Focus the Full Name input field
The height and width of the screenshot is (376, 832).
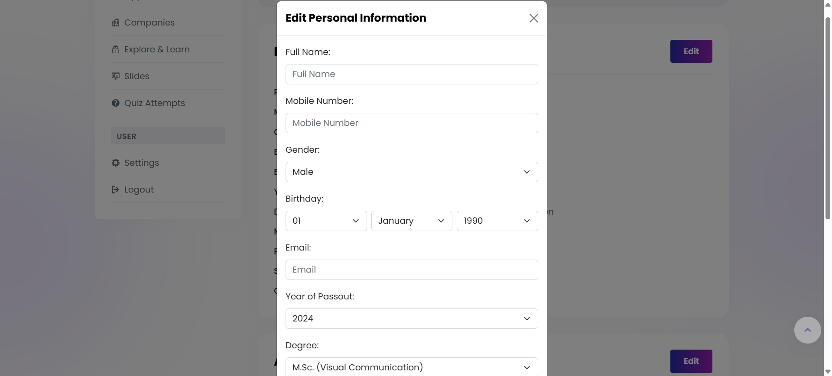pos(411,74)
